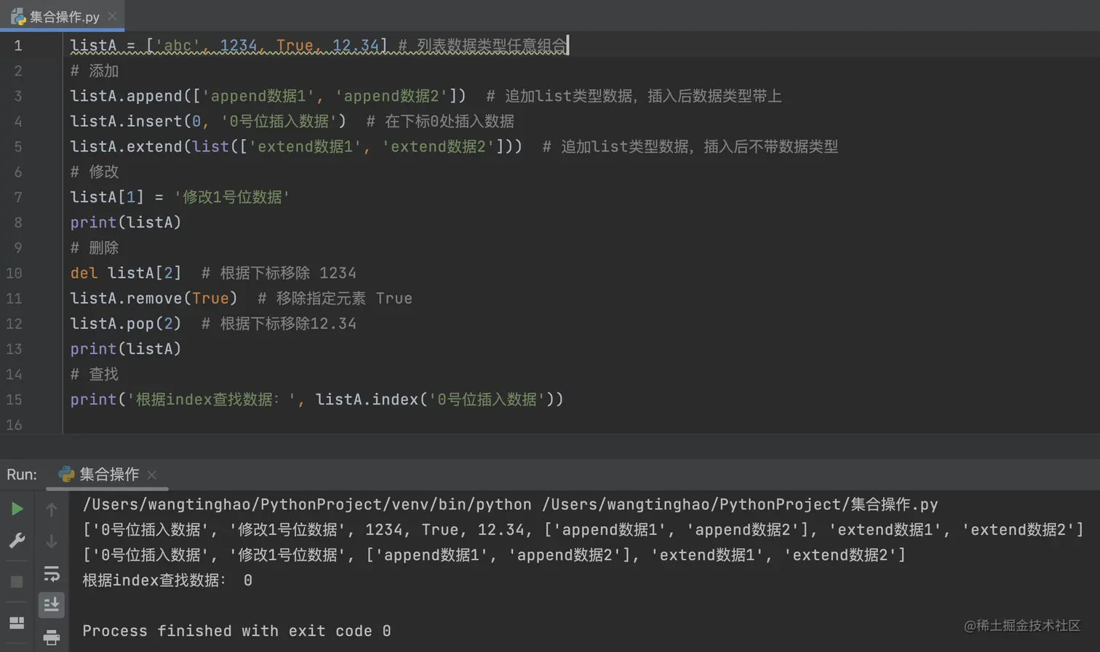Viewport: 1100px width, 652px height.
Task: Click 'listA.extend' on line 5
Action: [126, 147]
